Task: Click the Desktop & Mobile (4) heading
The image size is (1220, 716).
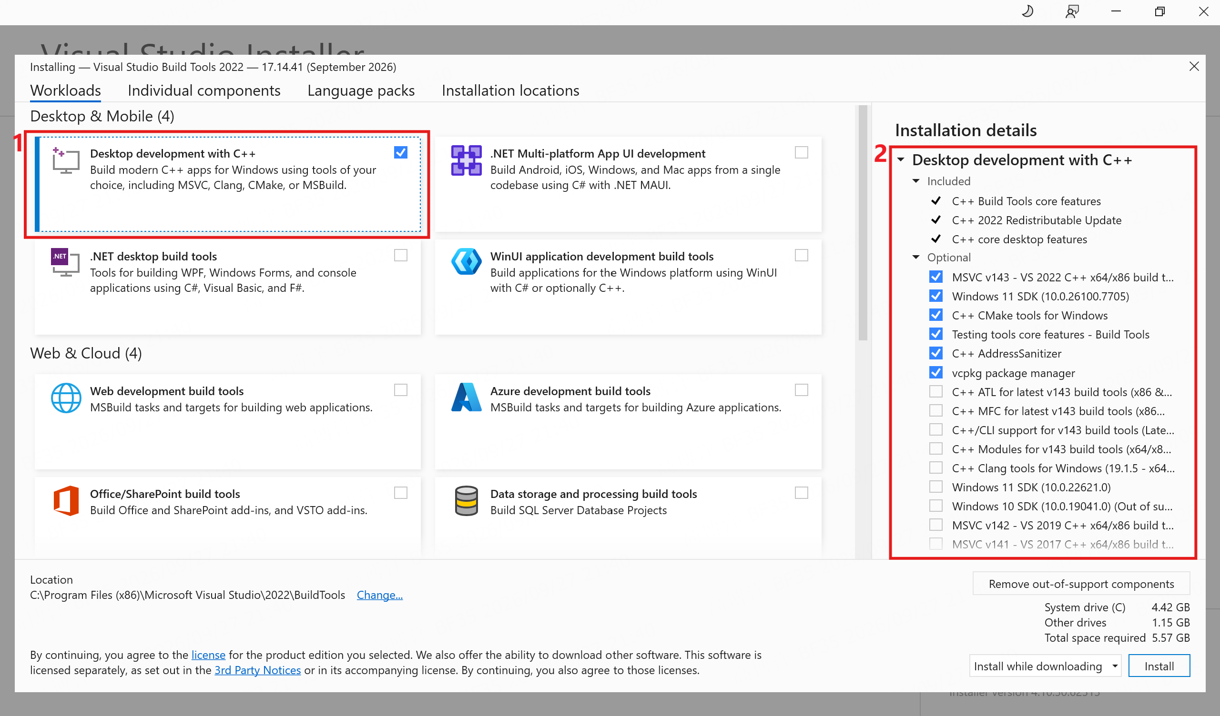Action: [x=102, y=116]
